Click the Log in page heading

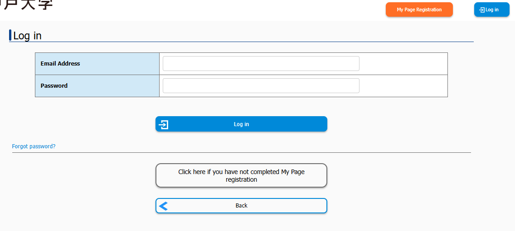click(x=28, y=36)
